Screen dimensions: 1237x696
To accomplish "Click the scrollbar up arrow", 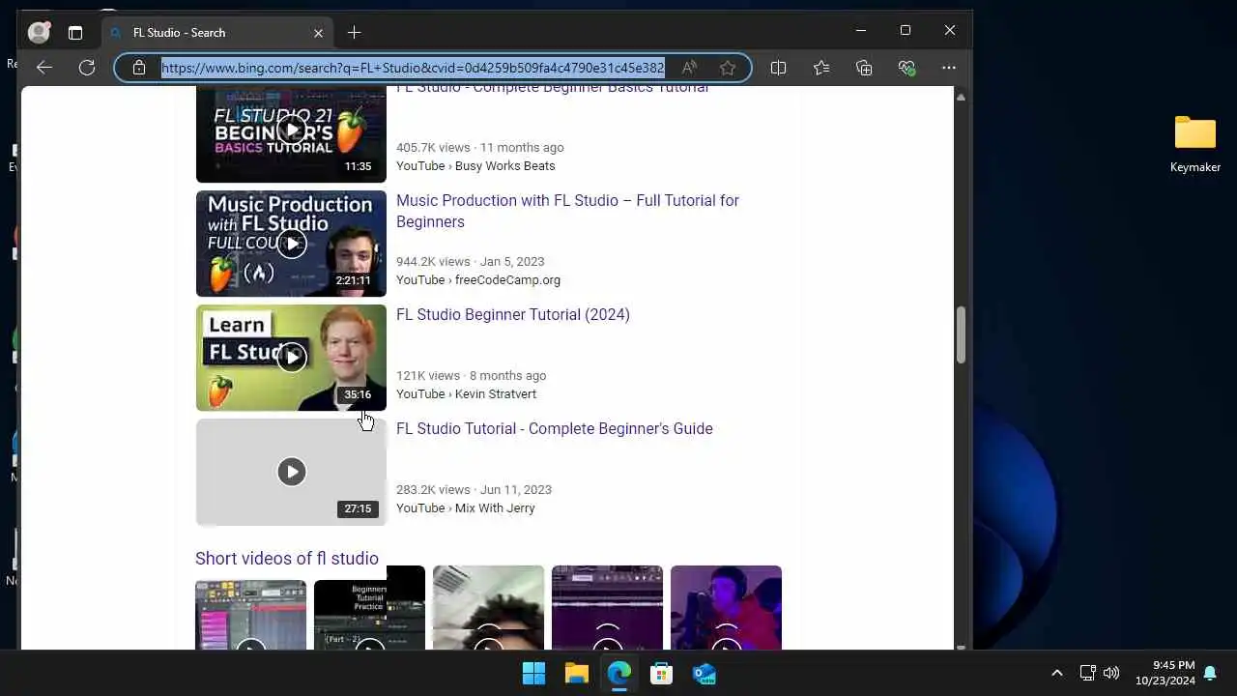I will [961, 97].
